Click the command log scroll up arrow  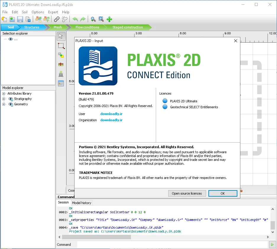(x=273, y=209)
